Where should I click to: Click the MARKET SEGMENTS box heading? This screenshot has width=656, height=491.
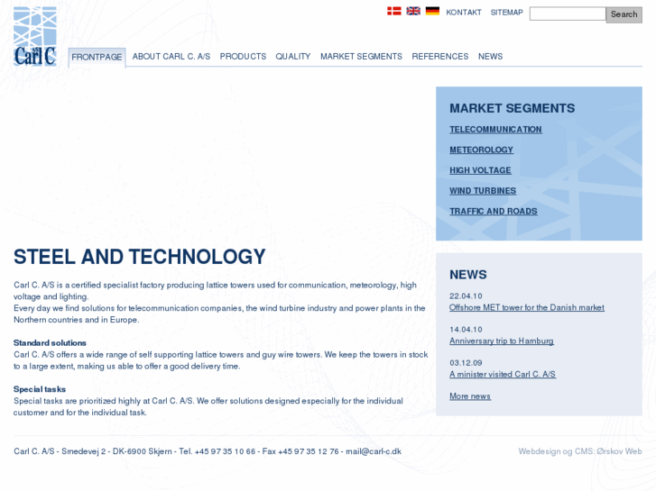tap(513, 108)
